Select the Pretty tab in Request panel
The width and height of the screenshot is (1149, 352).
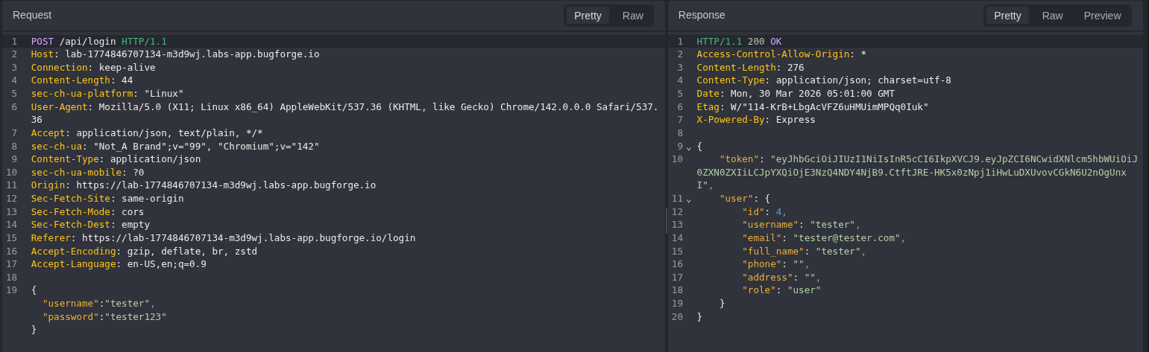(588, 16)
